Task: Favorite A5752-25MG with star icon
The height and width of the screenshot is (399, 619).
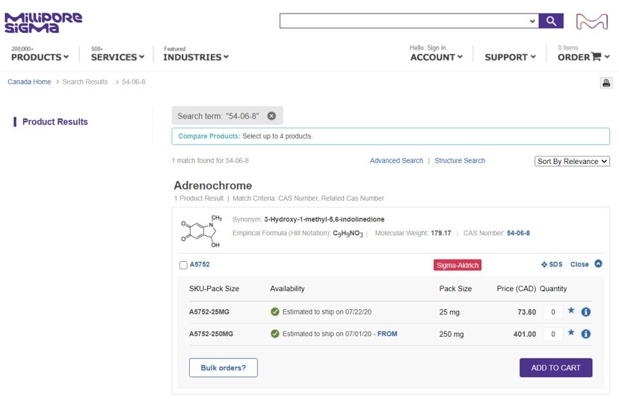Action: point(571,311)
